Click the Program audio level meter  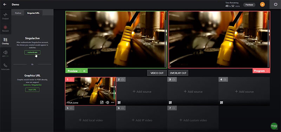(268, 43)
